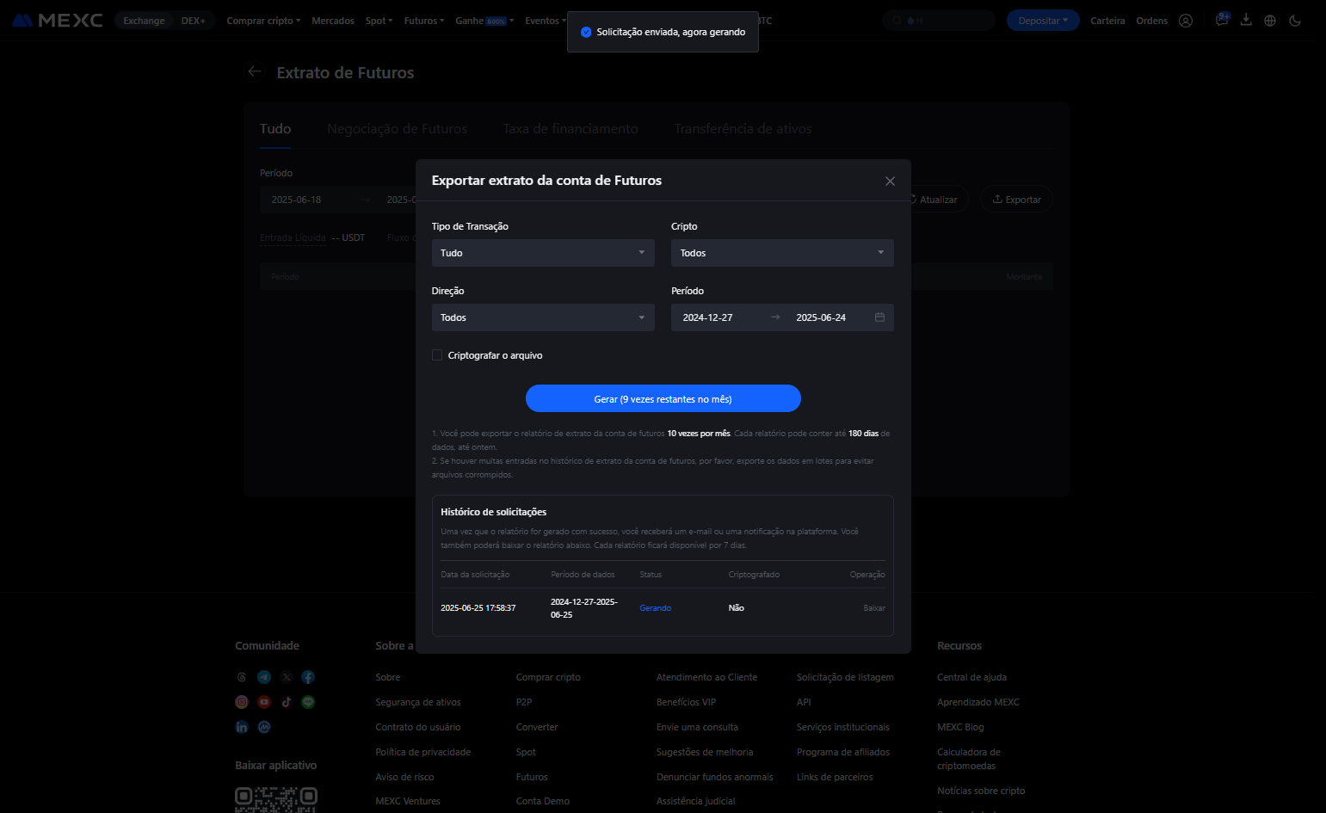1326x813 pixels.
Task: Click the header search box
Action: 939,21
